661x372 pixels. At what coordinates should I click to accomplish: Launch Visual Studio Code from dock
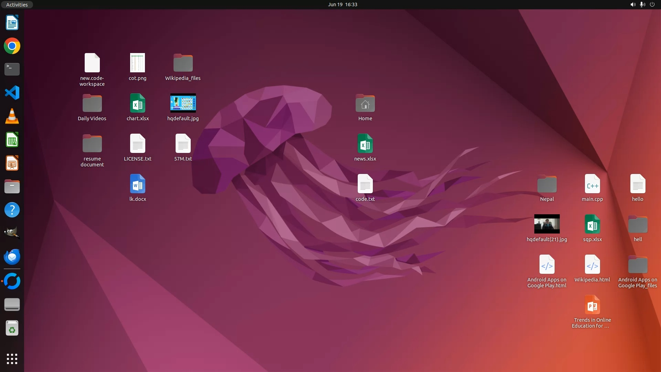tap(12, 93)
